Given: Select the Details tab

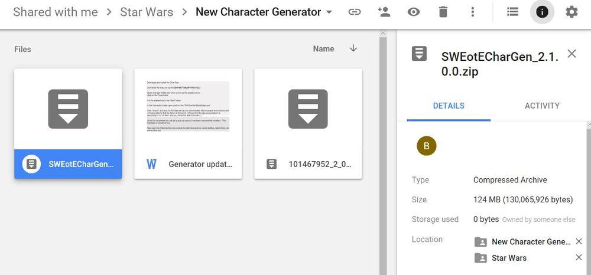Looking at the screenshot, I should pos(449,106).
